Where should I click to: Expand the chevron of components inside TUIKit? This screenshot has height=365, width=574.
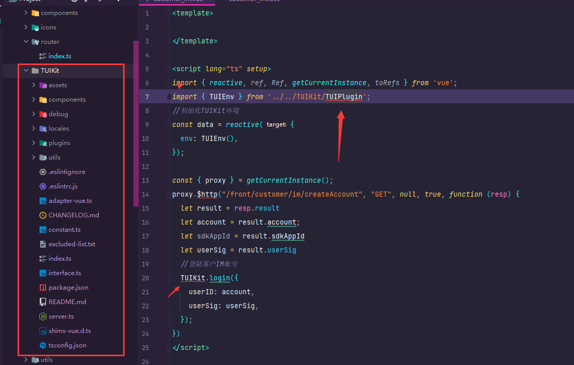(34, 99)
